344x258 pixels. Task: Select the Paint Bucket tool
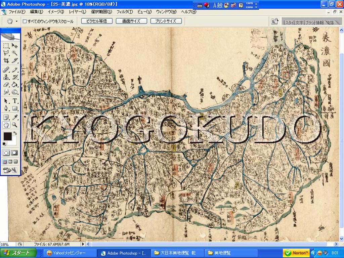coord(14,84)
